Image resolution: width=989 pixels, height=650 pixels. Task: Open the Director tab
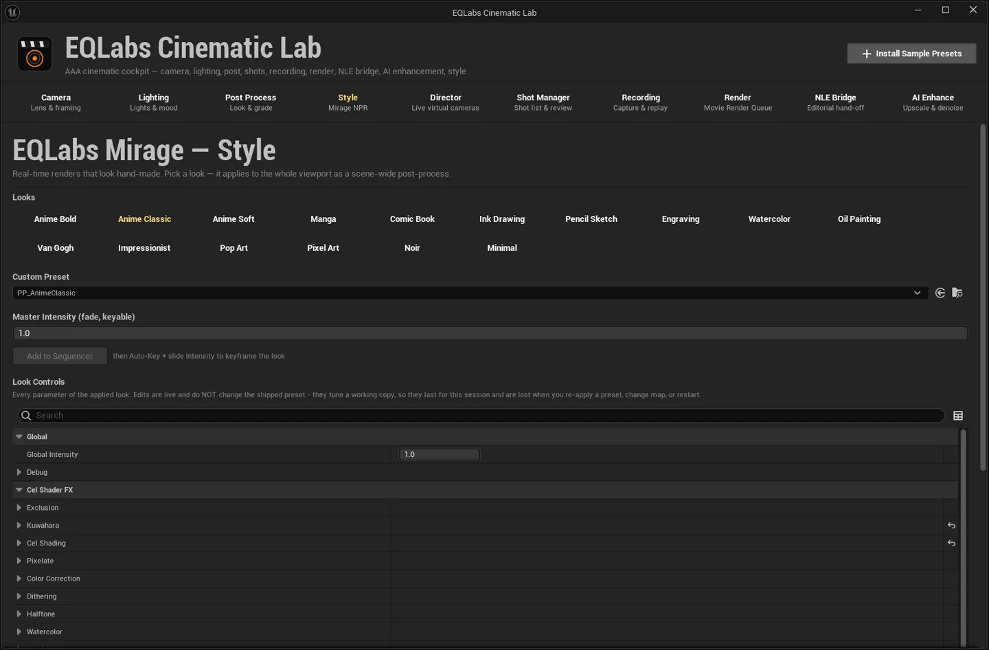(x=446, y=102)
